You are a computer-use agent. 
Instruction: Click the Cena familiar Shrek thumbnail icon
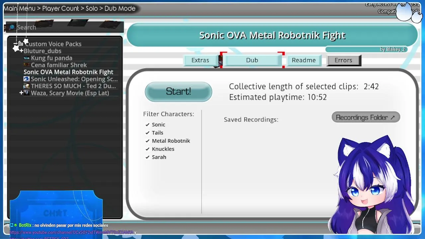point(27,65)
